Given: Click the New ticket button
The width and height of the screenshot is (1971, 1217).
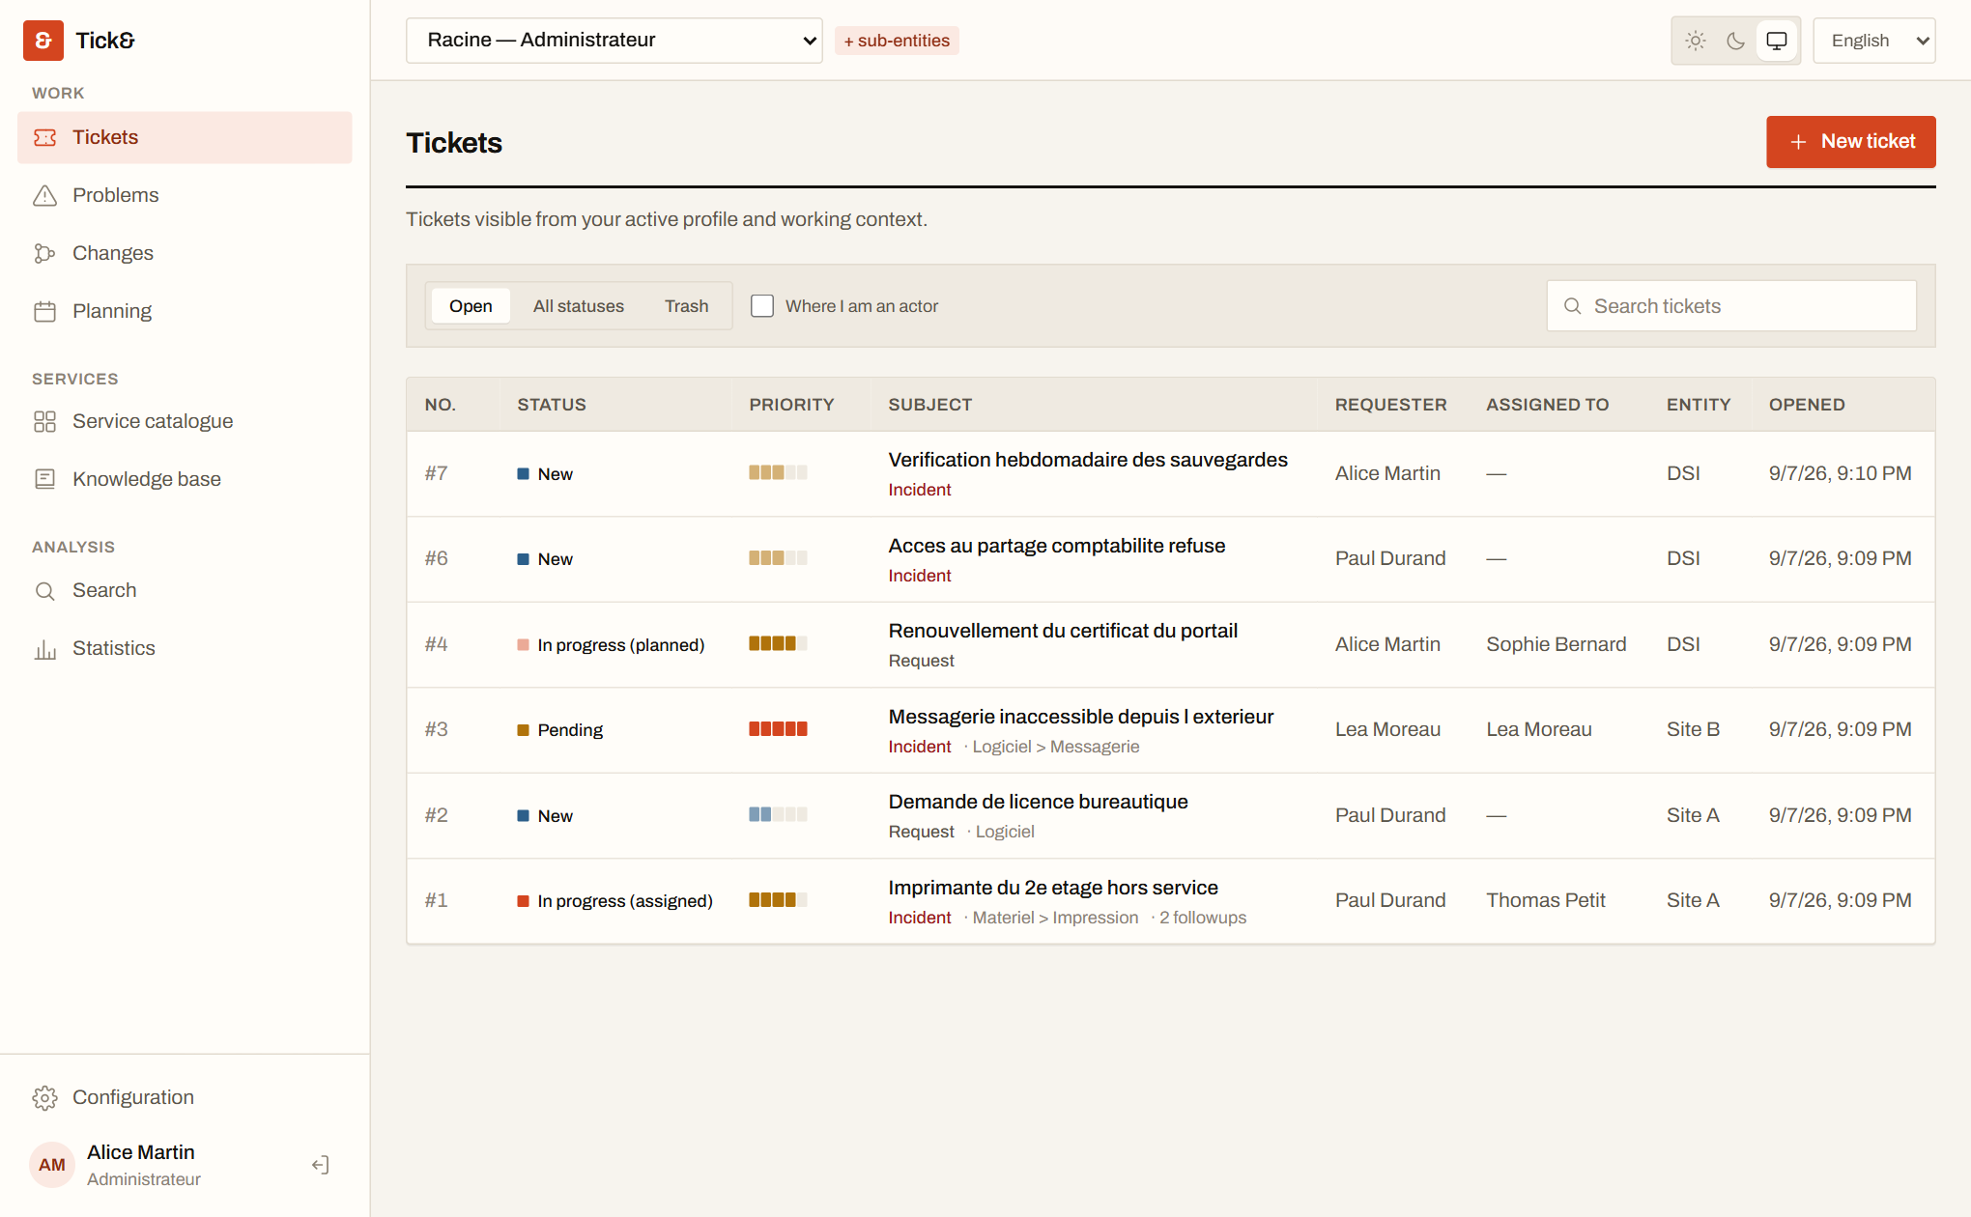Looking at the screenshot, I should pos(1851,142).
